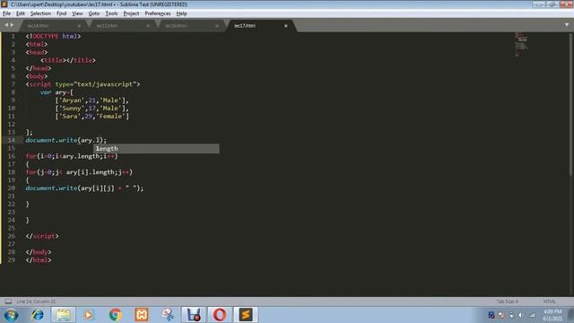The width and height of the screenshot is (574, 323).
Task: Open the screen recorder taskbar icon
Action: click(194, 315)
